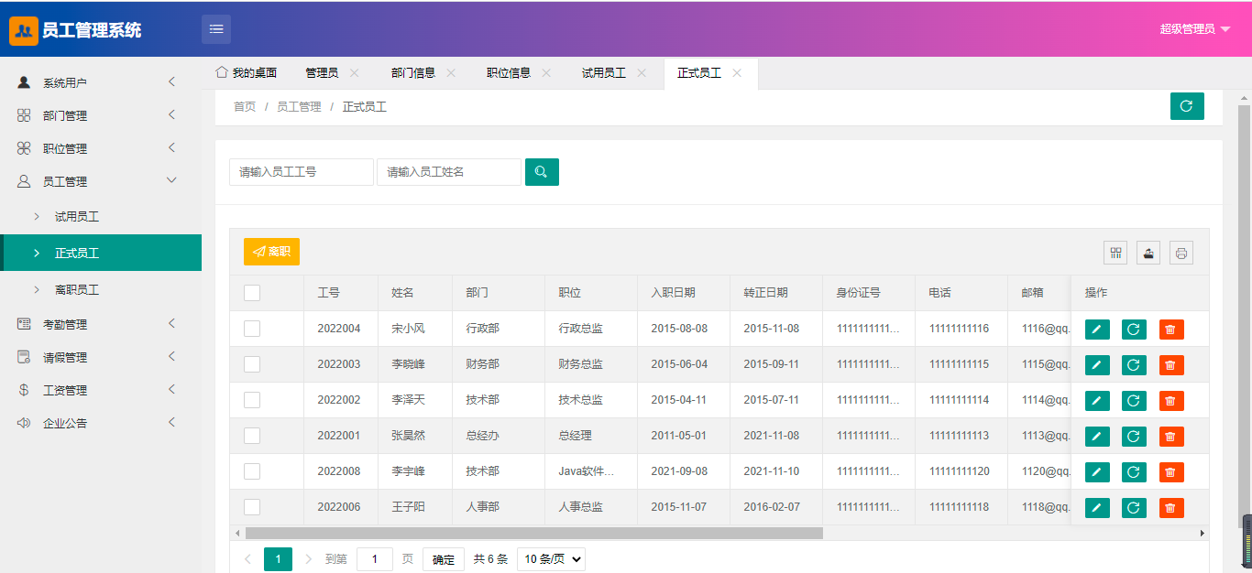Check the box for employee 2022001
Viewport: 1252px width, 573px height.
pos(252,436)
